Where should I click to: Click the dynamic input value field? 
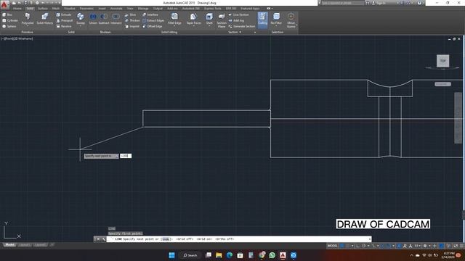[x=126, y=156]
